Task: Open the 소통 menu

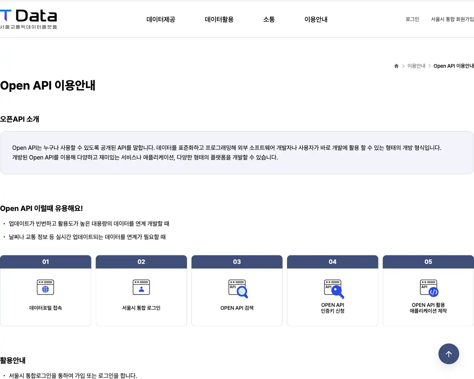Action: 269,20
